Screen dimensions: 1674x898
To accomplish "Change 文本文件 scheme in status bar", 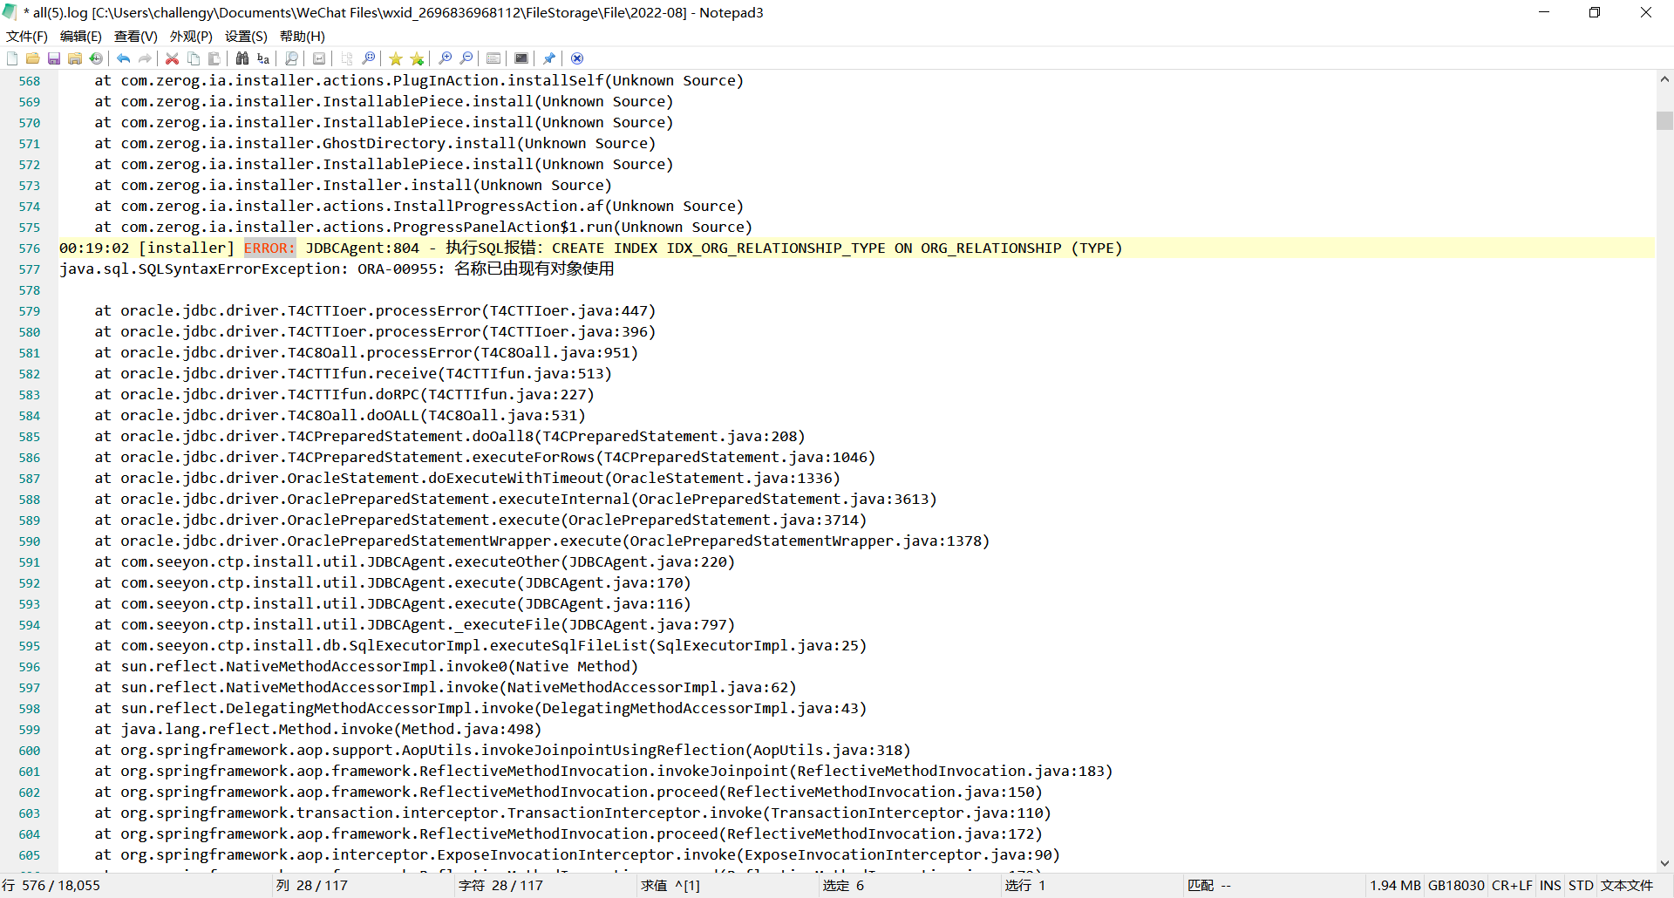I will pyautogui.click(x=1627, y=886).
